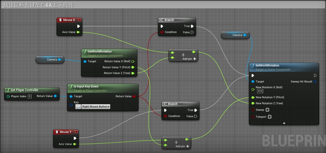This screenshot has width=326, height=153.
Task: Click the Mouse X execution output pin
Action: (x=78, y=26)
